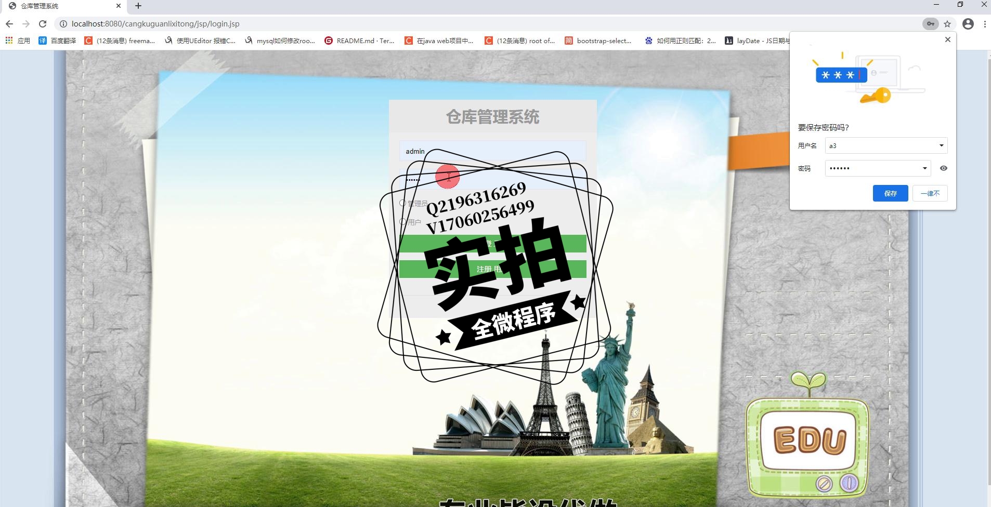Viewport: 991px width, 507px height.
Task: Click the admin username field
Action: pyautogui.click(x=492, y=151)
